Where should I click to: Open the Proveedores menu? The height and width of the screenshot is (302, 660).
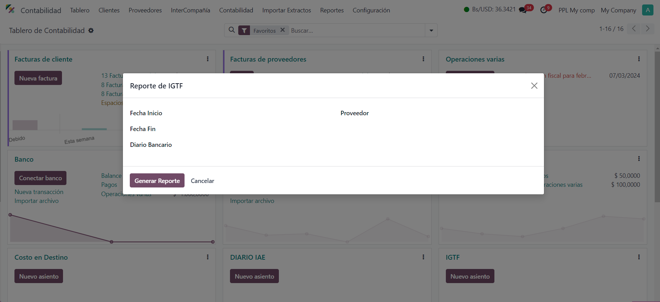pos(145,10)
